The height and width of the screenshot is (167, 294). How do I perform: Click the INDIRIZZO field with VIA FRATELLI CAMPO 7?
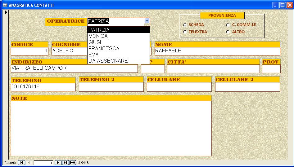[74, 68]
